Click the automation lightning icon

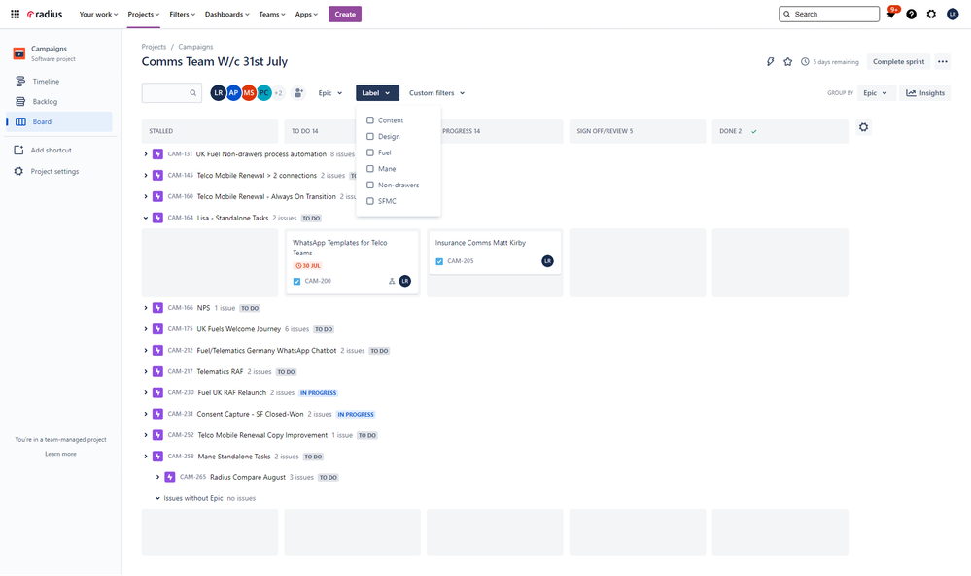click(771, 62)
